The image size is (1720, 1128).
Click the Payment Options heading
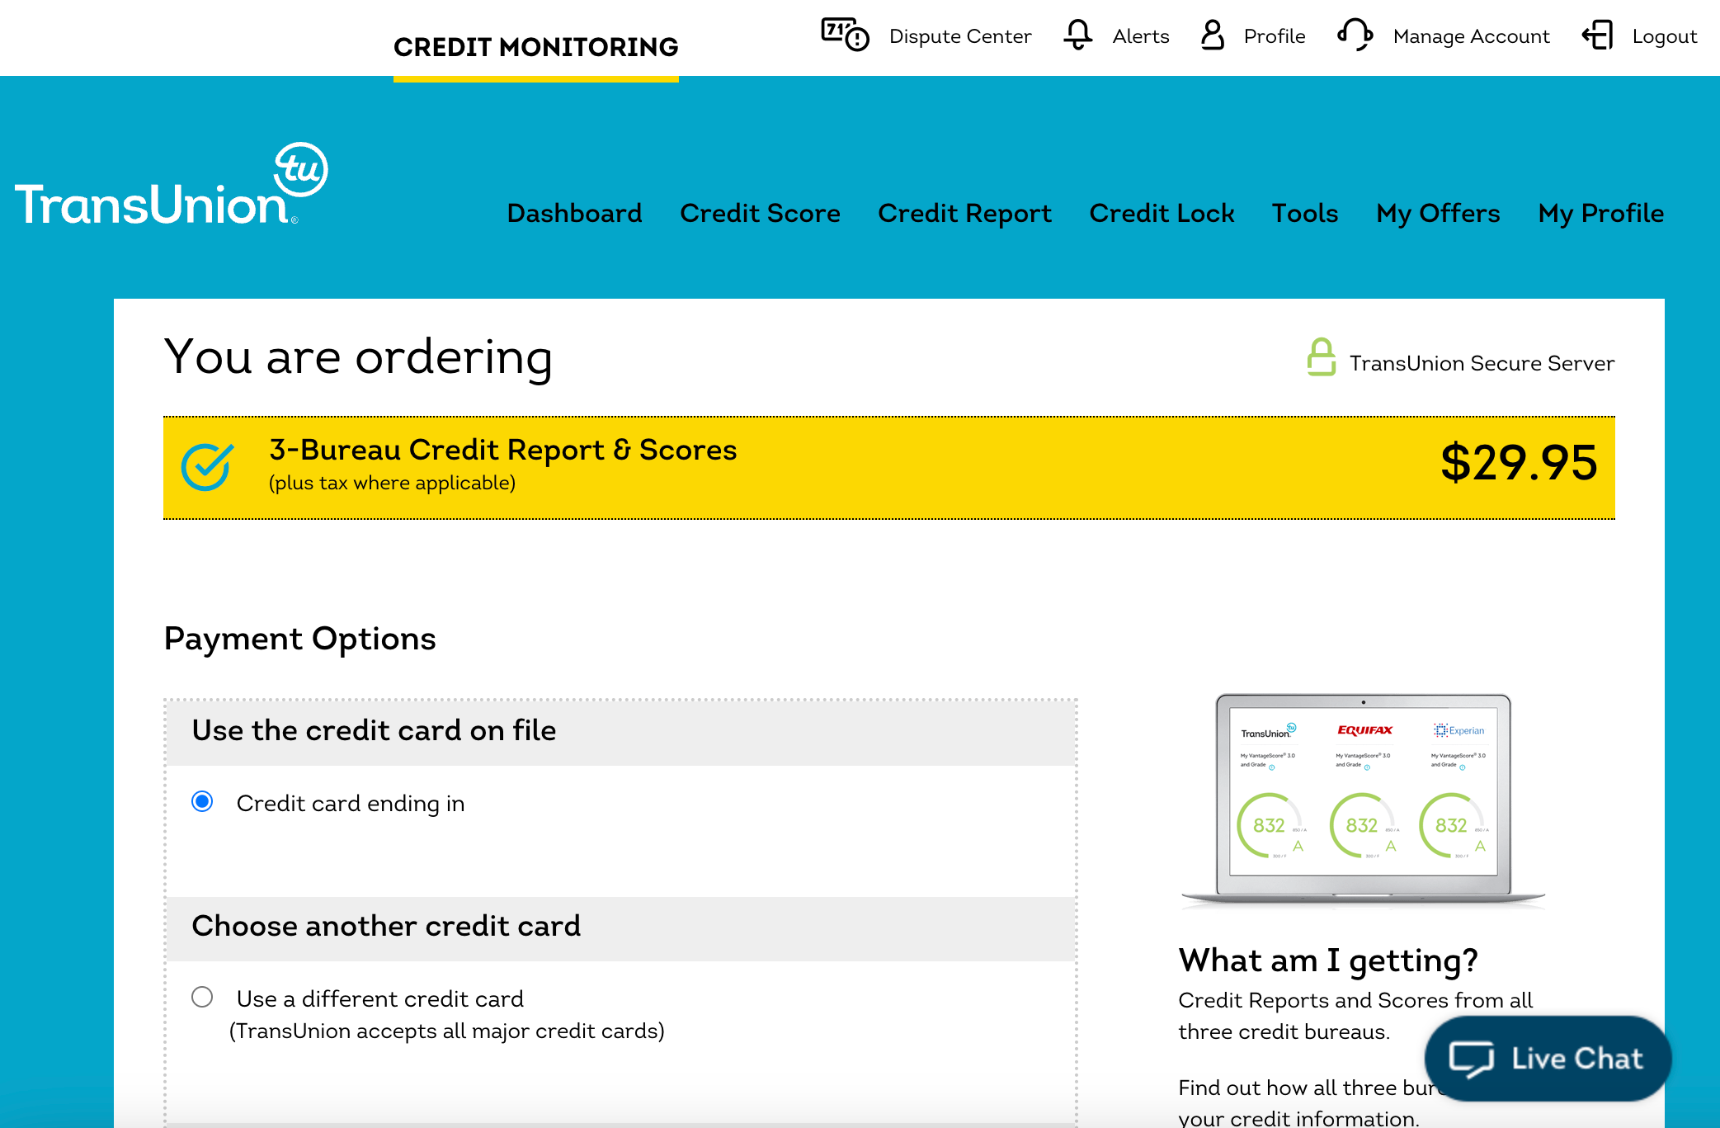[x=299, y=639]
